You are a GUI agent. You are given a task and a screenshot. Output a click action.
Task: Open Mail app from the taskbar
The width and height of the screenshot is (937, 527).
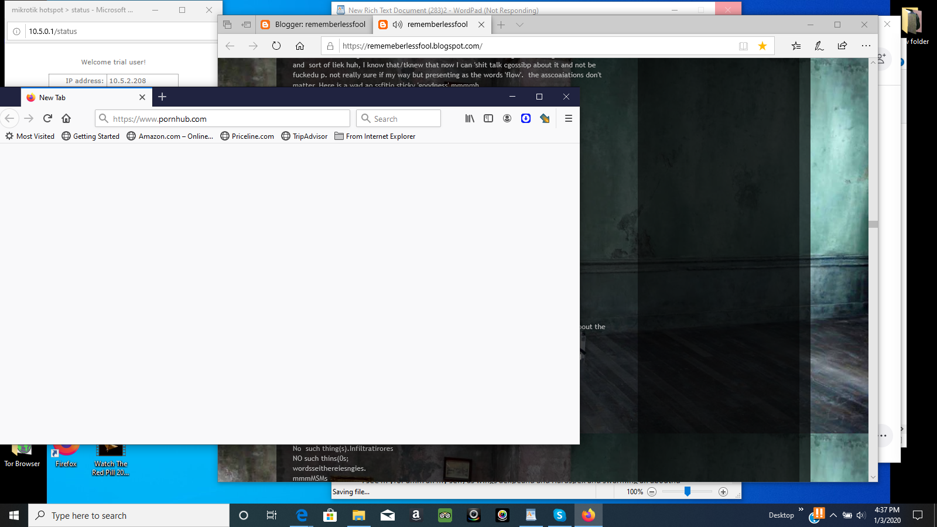388,515
